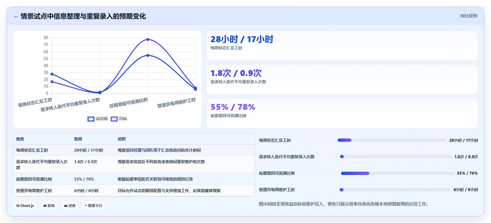The height and width of the screenshot is (223, 491).
Task: Click the 表格 tag chip
Action: pyautogui.click(x=49, y=206)
